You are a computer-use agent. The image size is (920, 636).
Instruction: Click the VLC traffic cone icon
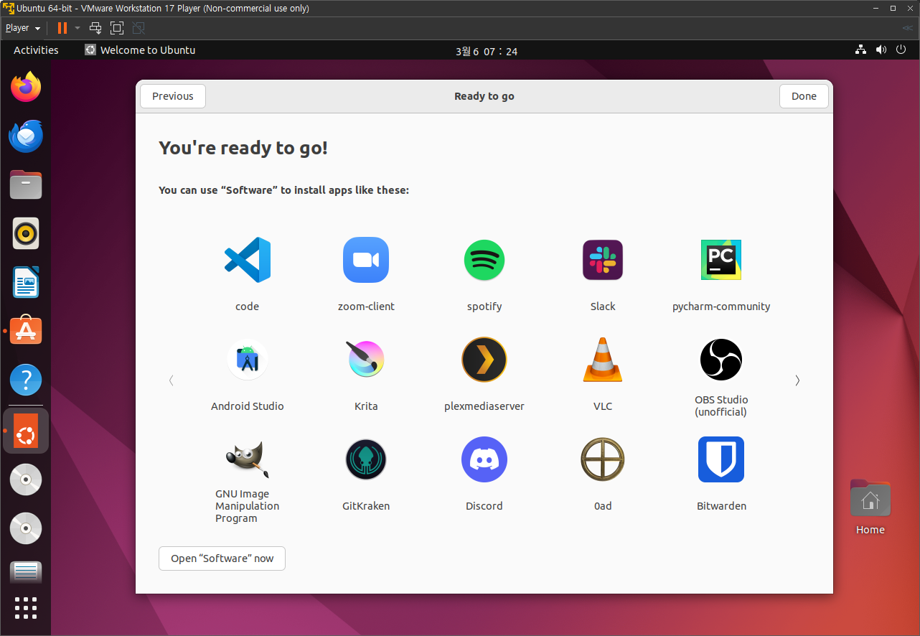point(603,360)
